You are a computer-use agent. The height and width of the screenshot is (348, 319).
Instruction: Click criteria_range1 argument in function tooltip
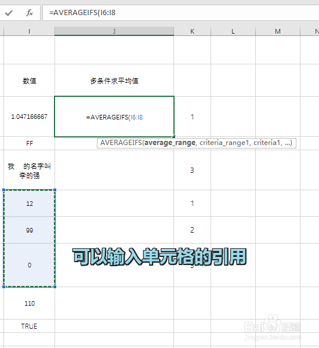pyautogui.click(x=224, y=143)
